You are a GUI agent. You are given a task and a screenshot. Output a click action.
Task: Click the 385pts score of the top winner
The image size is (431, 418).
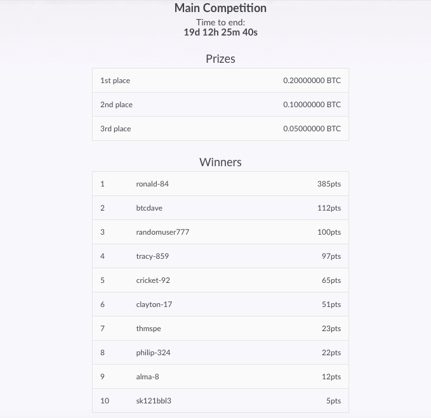tap(329, 184)
